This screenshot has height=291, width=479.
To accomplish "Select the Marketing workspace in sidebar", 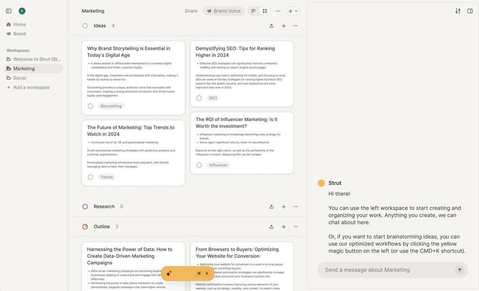I will click(34, 69).
